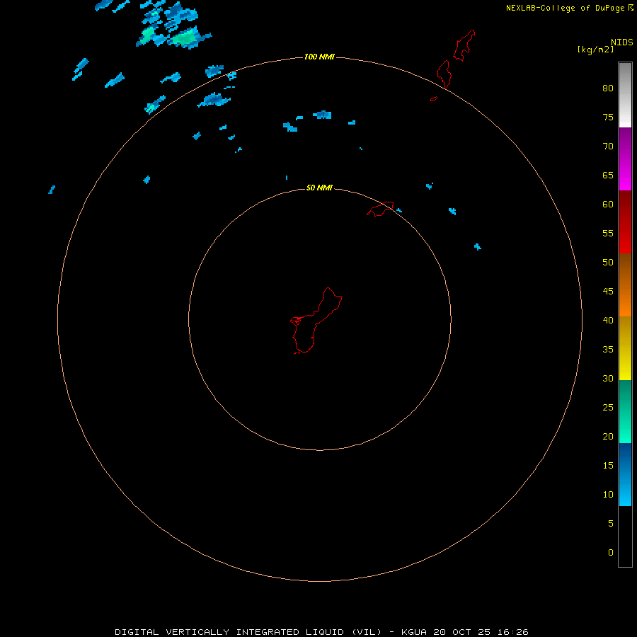Viewport: 637px width, 637px height.
Task: Click the 80 value on the color scale
Action: pyautogui.click(x=608, y=88)
